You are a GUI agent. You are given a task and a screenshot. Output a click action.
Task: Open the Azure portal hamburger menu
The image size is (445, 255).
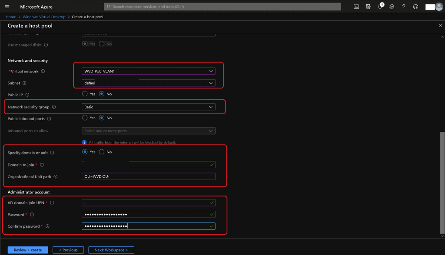(7, 7)
